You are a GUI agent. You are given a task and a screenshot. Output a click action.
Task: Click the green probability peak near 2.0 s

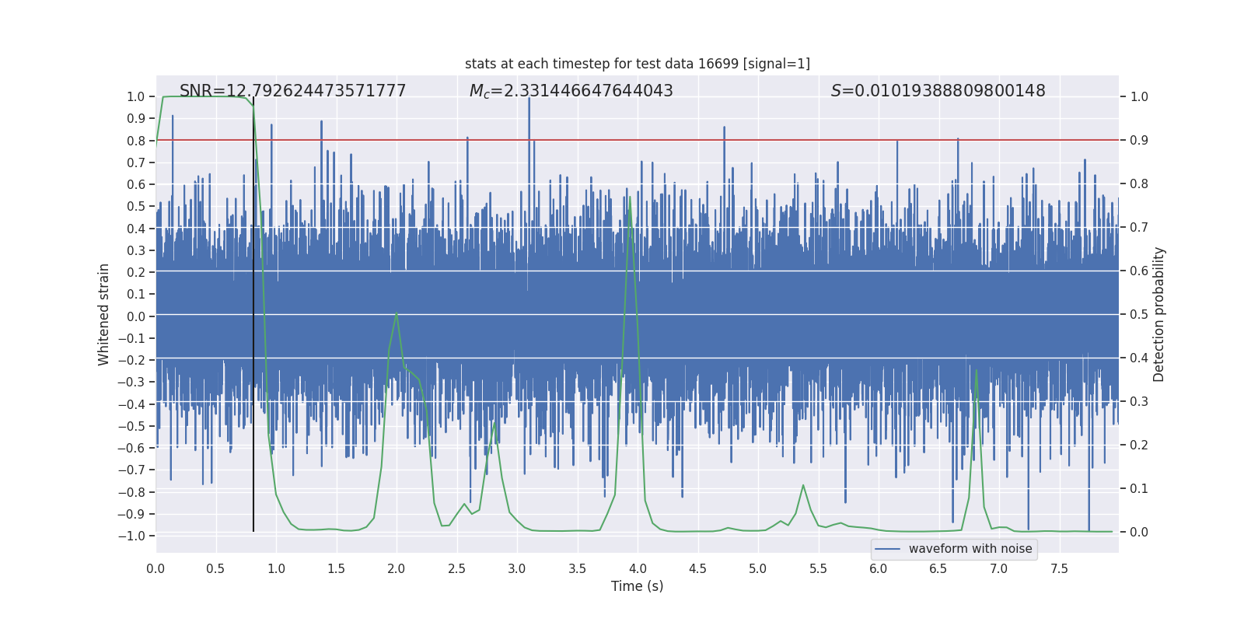coord(397,315)
